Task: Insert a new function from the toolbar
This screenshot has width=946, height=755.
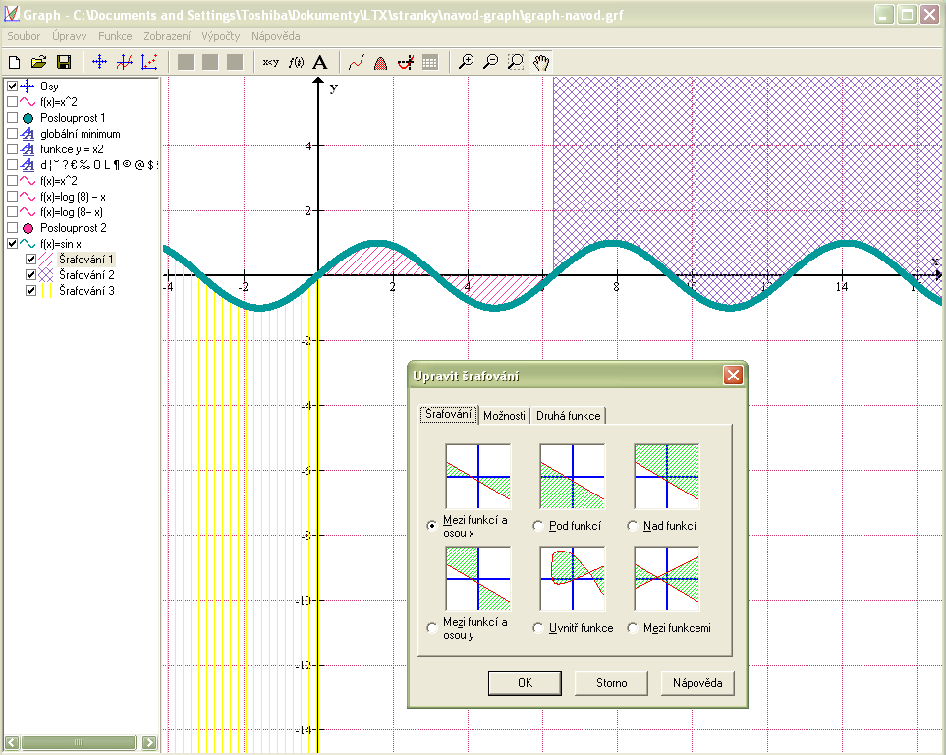Action: tap(125, 62)
